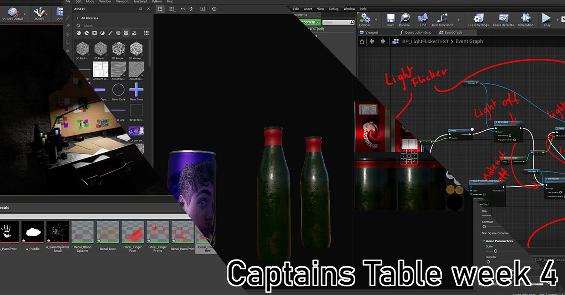Open the Python menu in Substance Painter
The image size is (565, 295).
157,1
